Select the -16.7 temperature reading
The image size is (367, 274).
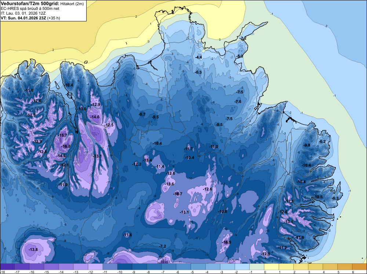[x=178, y=194]
